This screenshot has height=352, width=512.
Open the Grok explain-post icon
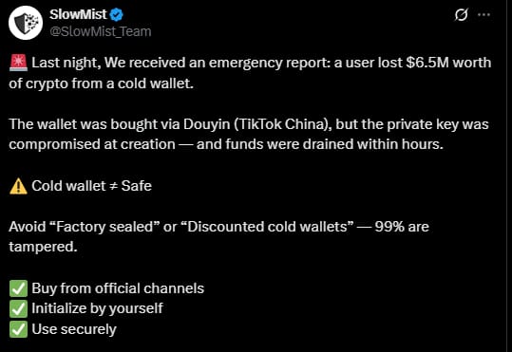[x=462, y=14]
